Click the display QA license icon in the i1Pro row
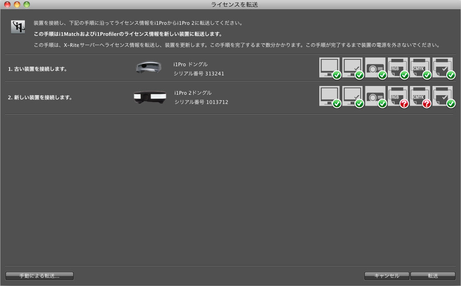Viewport: 461px width, 286px height. coord(352,68)
